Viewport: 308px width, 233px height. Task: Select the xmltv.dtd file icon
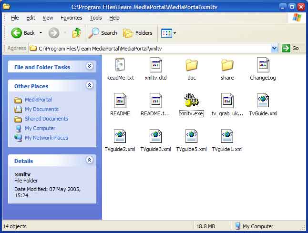pos(156,65)
